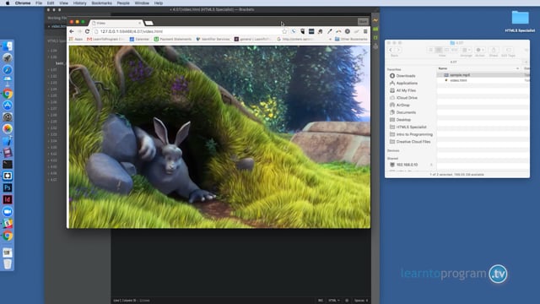Viewport: 540px width, 304px height.
Task: Open the File menu
Action: tap(39, 3)
